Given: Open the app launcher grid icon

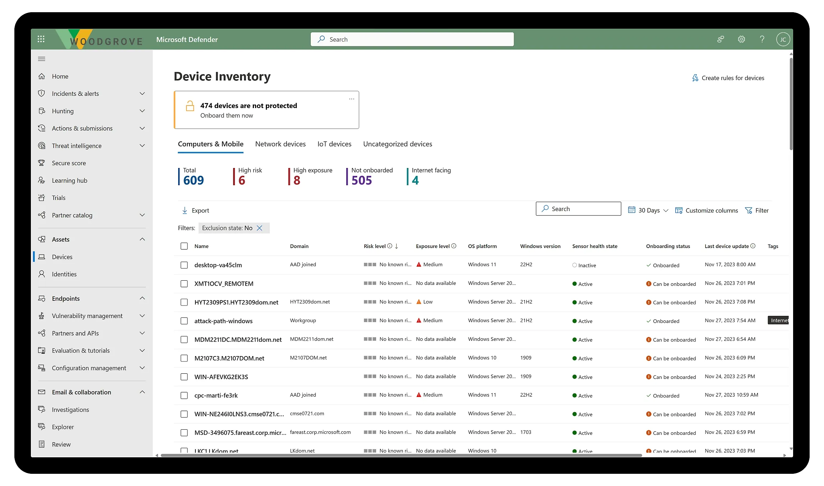Looking at the screenshot, I should click(x=41, y=39).
